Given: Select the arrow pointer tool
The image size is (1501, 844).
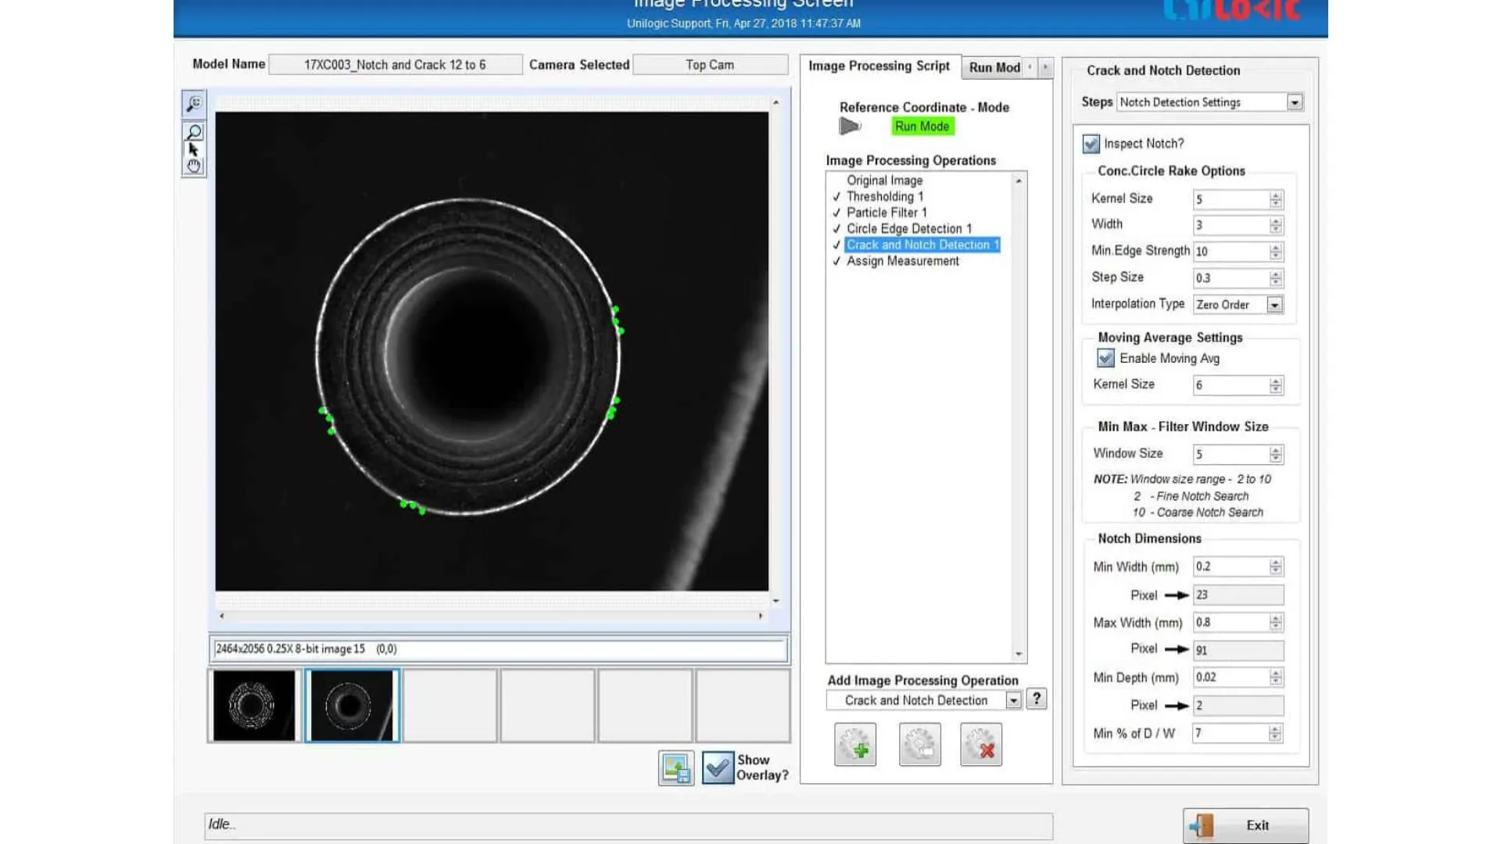Looking at the screenshot, I should tap(193, 148).
